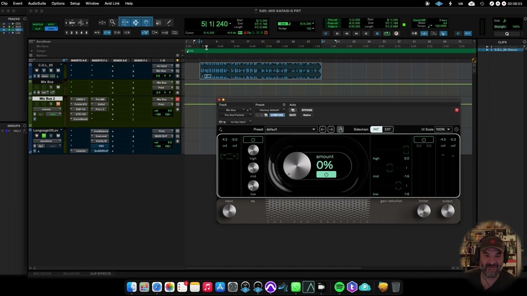Viewport: 527px width, 296px height.
Task: Expand the Tempo ruler
Action: click(x=31, y=51)
